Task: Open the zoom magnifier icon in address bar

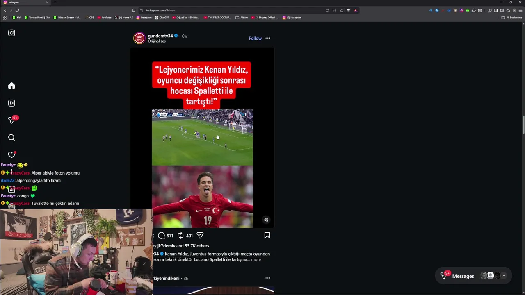Action: click(x=334, y=10)
